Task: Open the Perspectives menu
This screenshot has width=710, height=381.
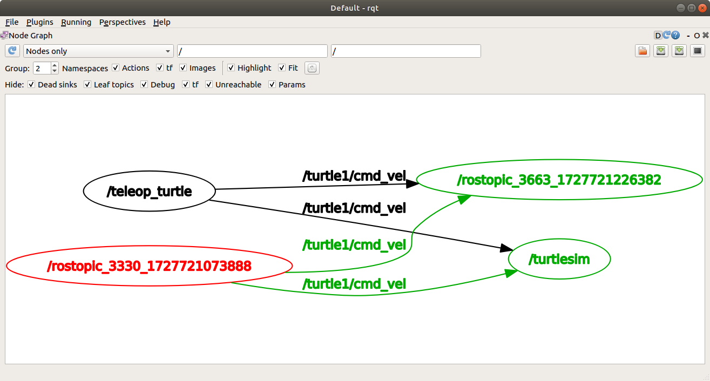Action: [x=123, y=22]
